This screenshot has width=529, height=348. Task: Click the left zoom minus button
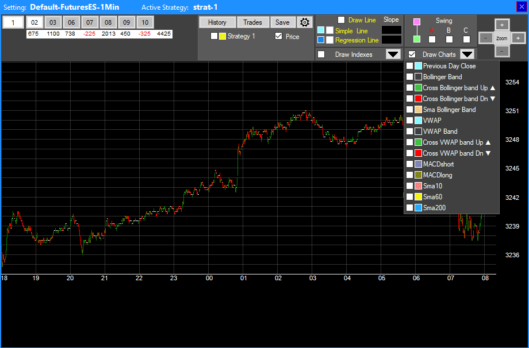pyautogui.click(x=486, y=38)
